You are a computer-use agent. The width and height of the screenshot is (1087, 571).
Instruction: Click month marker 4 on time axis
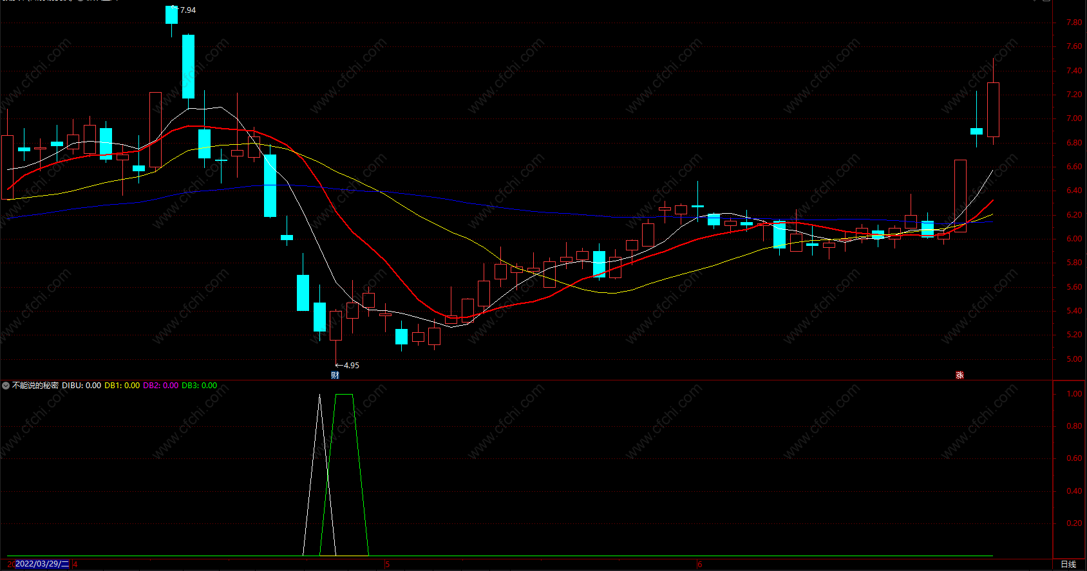[x=75, y=565]
